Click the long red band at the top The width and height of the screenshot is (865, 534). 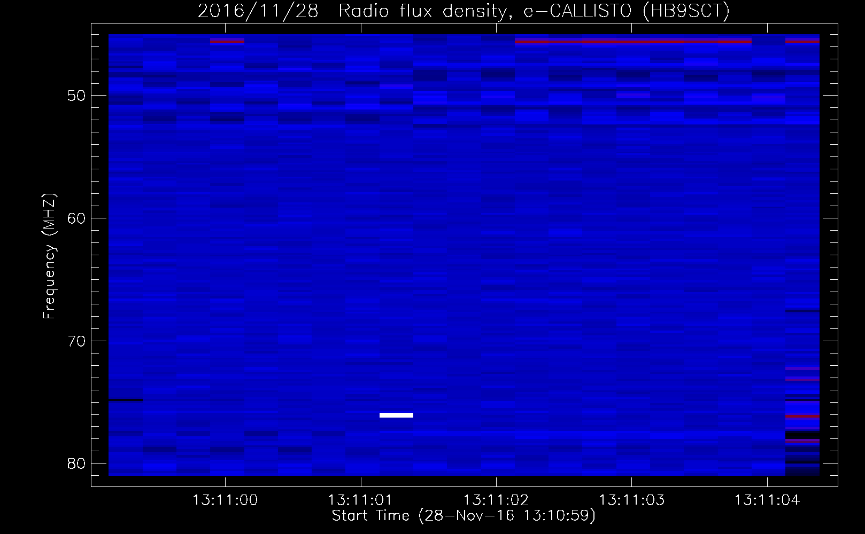tap(633, 41)
